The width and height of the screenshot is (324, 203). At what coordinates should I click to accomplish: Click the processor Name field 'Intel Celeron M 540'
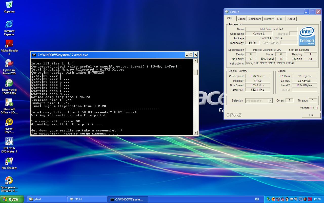pos(271,29)
